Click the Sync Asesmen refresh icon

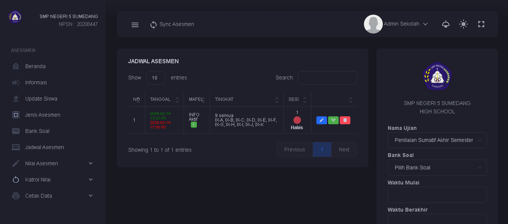153,24
